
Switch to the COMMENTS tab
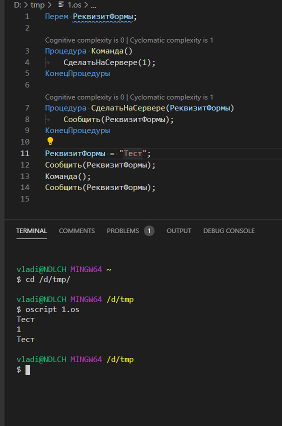(77, 231)
